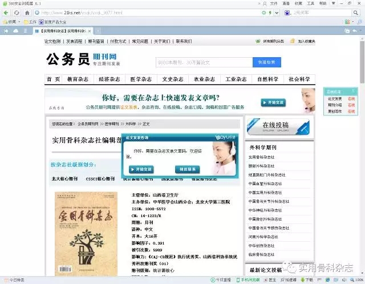Click the Baidu paw search engine icon
The height and width of the screenshot is (284, 365).
tap(287, 13)
